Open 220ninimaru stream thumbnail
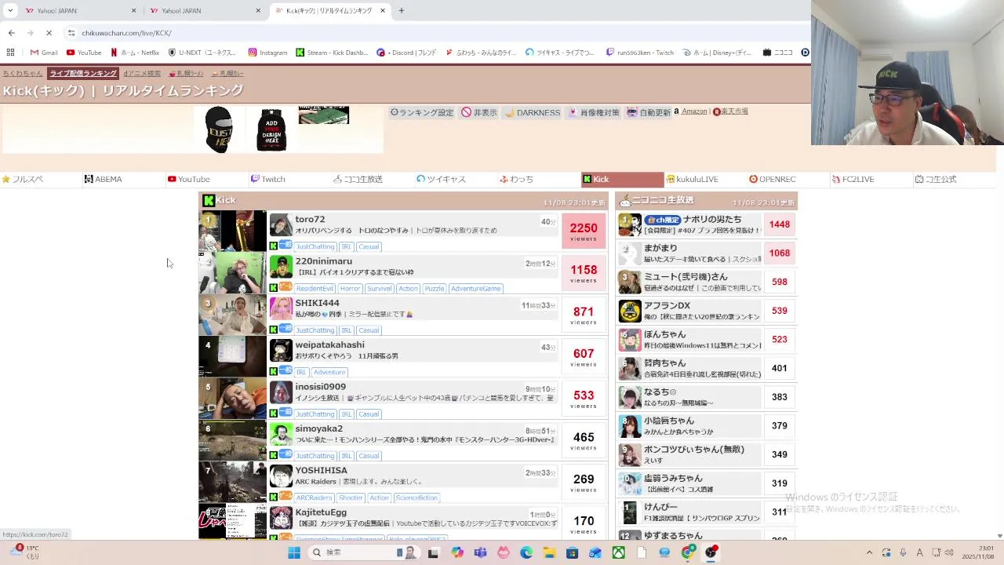This screenshot has height=565, width=1004. tap(232, 272)
